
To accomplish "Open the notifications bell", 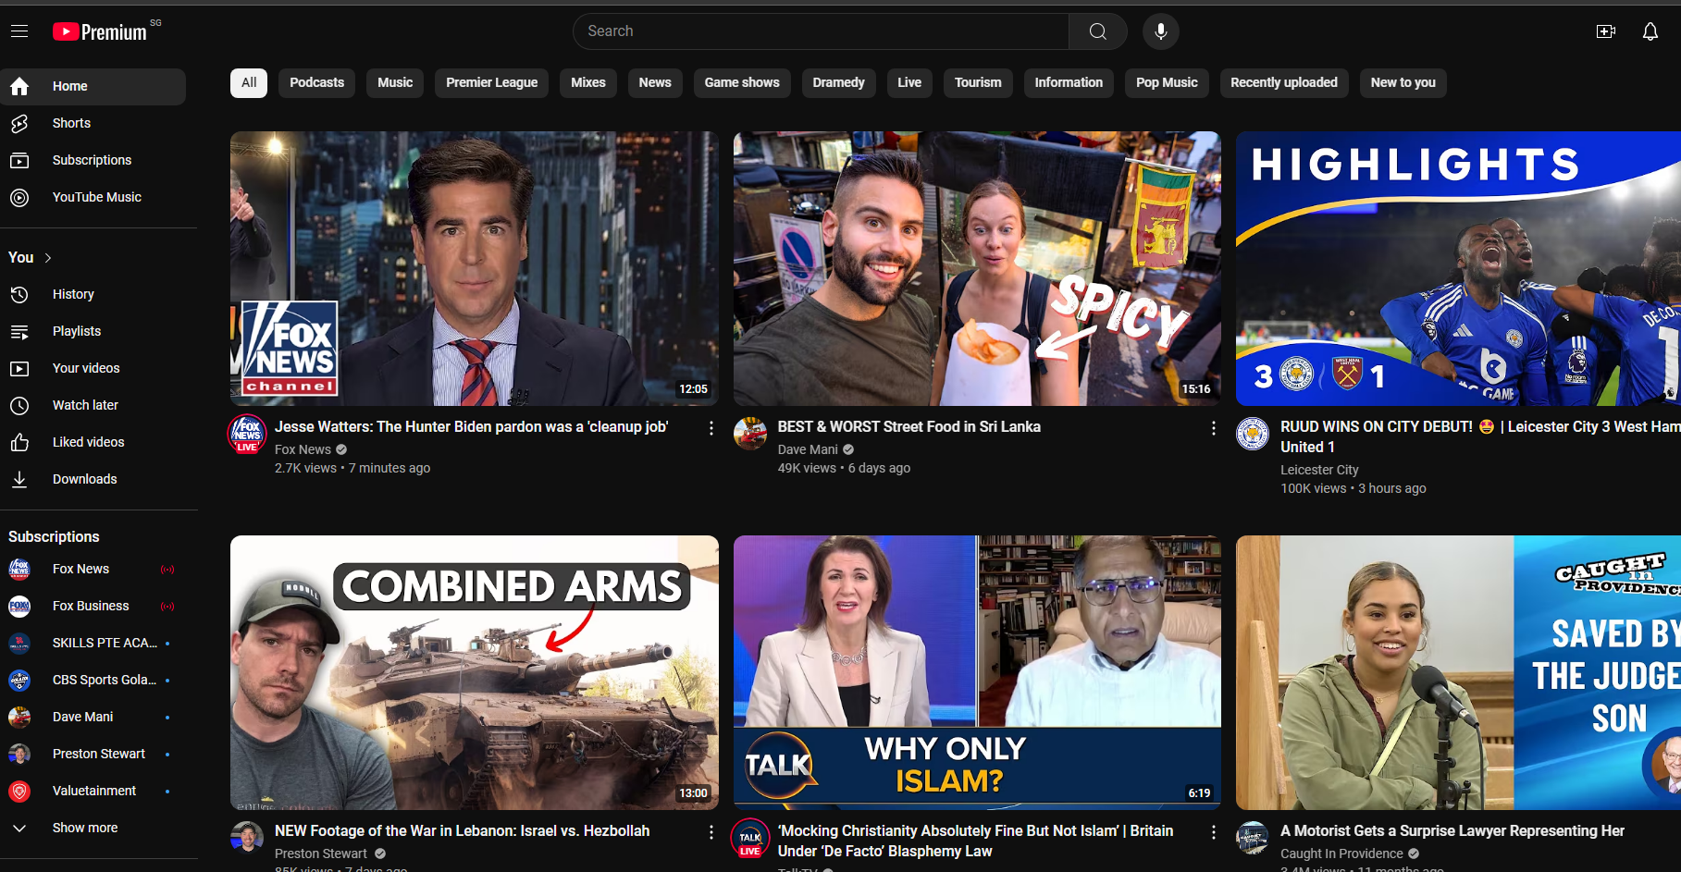I will pos(1650,31).
